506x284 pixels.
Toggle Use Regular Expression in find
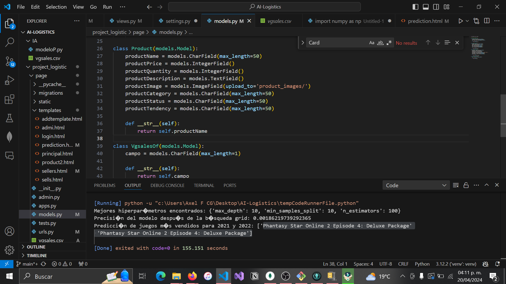[x=389, y=43]
